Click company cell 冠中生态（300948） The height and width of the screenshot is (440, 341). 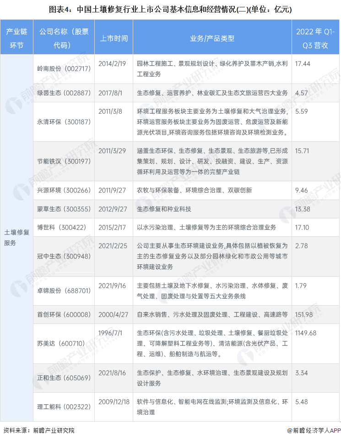[64, 256]
